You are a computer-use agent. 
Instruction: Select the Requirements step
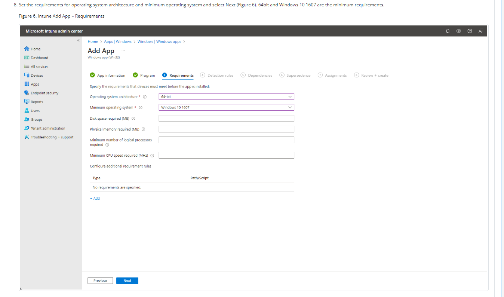coord(178,75)
